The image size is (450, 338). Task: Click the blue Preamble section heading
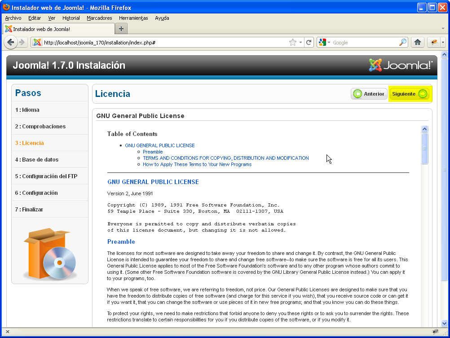tap(121, 241)
